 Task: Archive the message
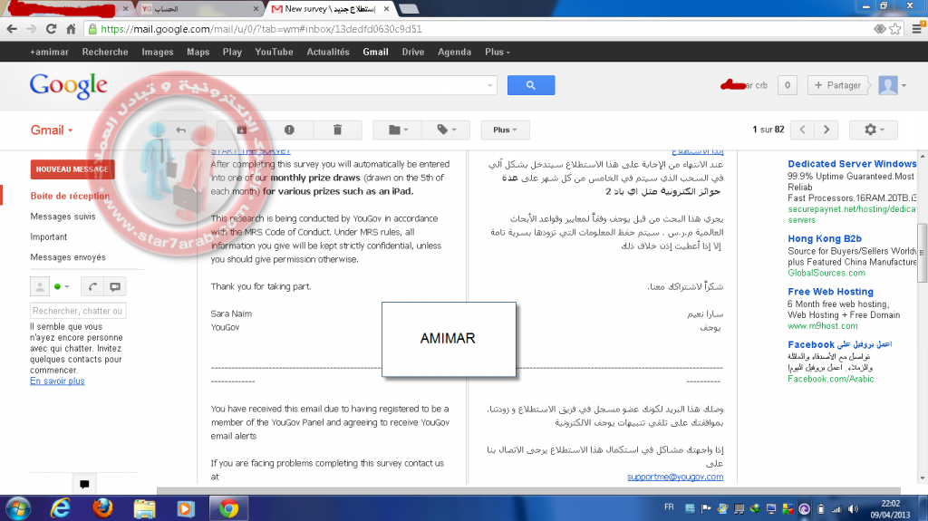point(241,130)
